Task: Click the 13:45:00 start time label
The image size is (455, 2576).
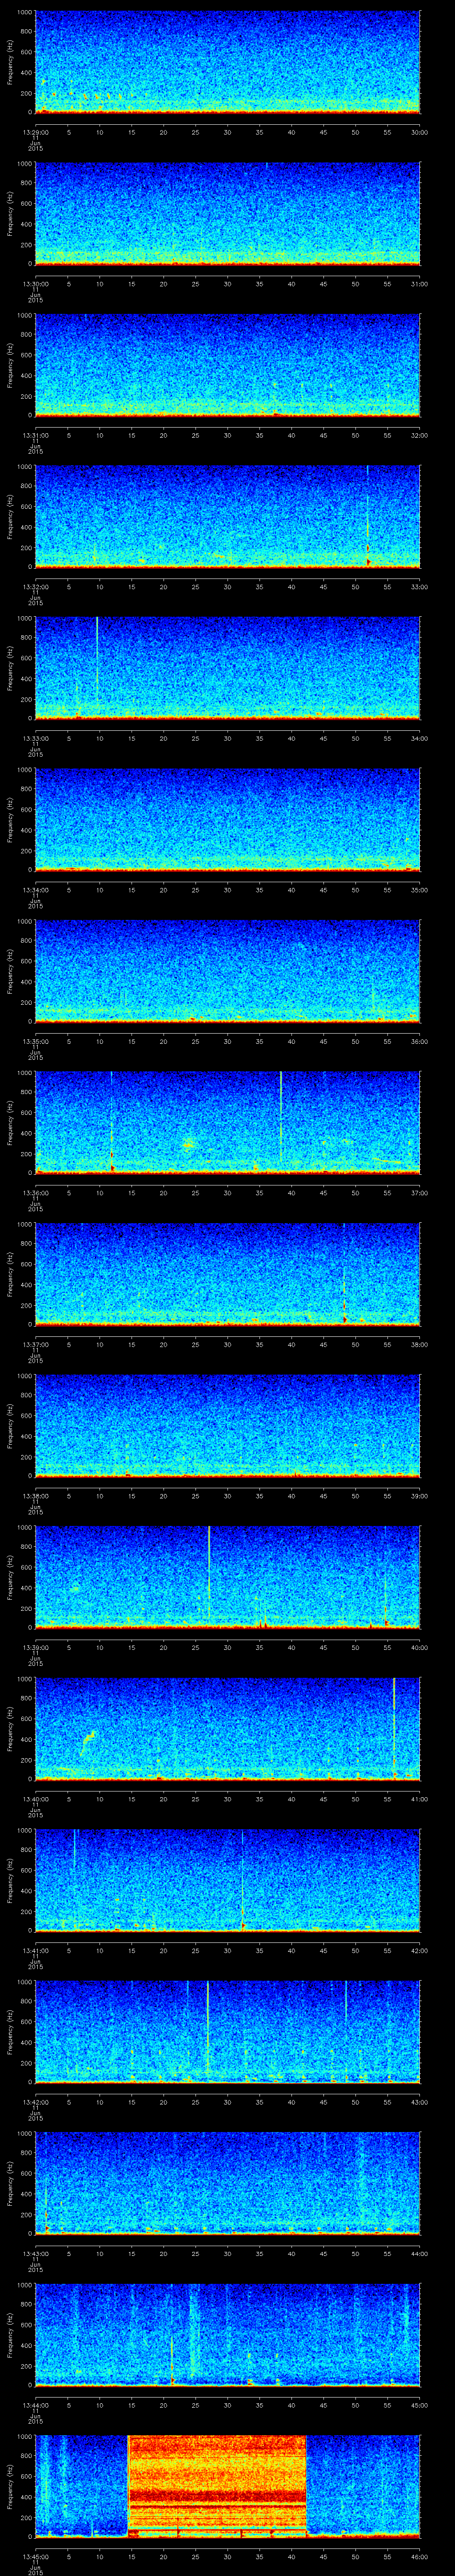Action: click(x=35, y=2556)
